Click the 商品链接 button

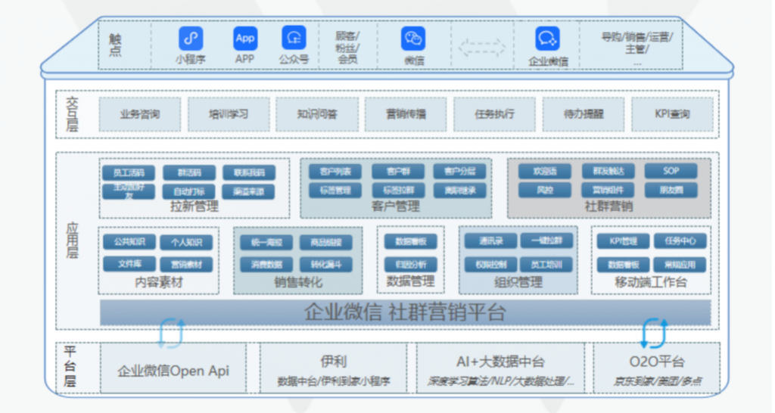coord(326,243)
